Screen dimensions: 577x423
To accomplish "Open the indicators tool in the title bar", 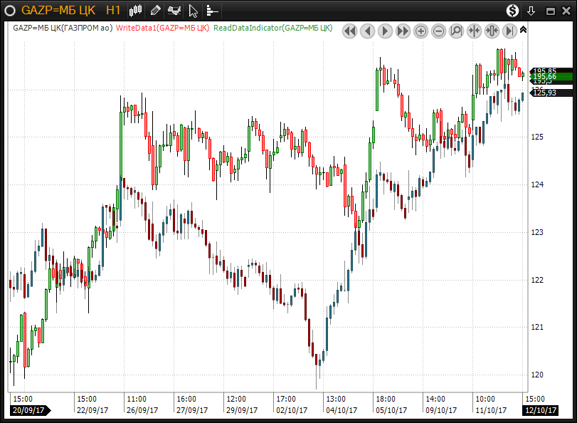I will pyautogui.click(x=174, y=10).
